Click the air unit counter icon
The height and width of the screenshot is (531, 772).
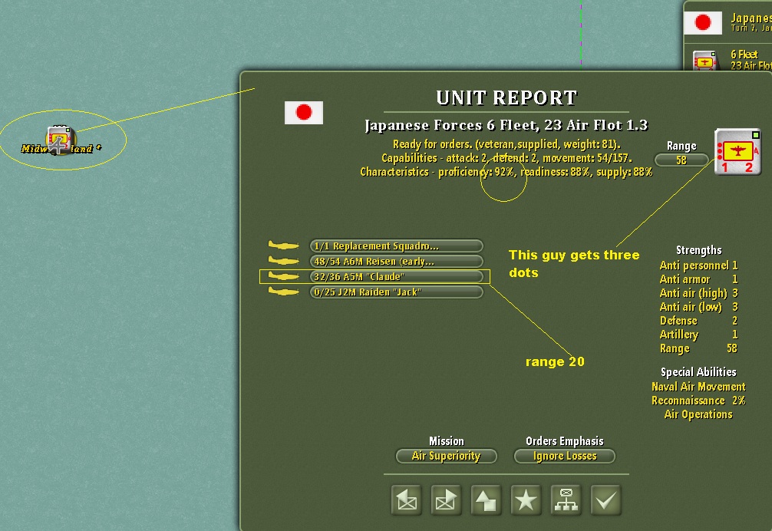click(x=737, y=152)
